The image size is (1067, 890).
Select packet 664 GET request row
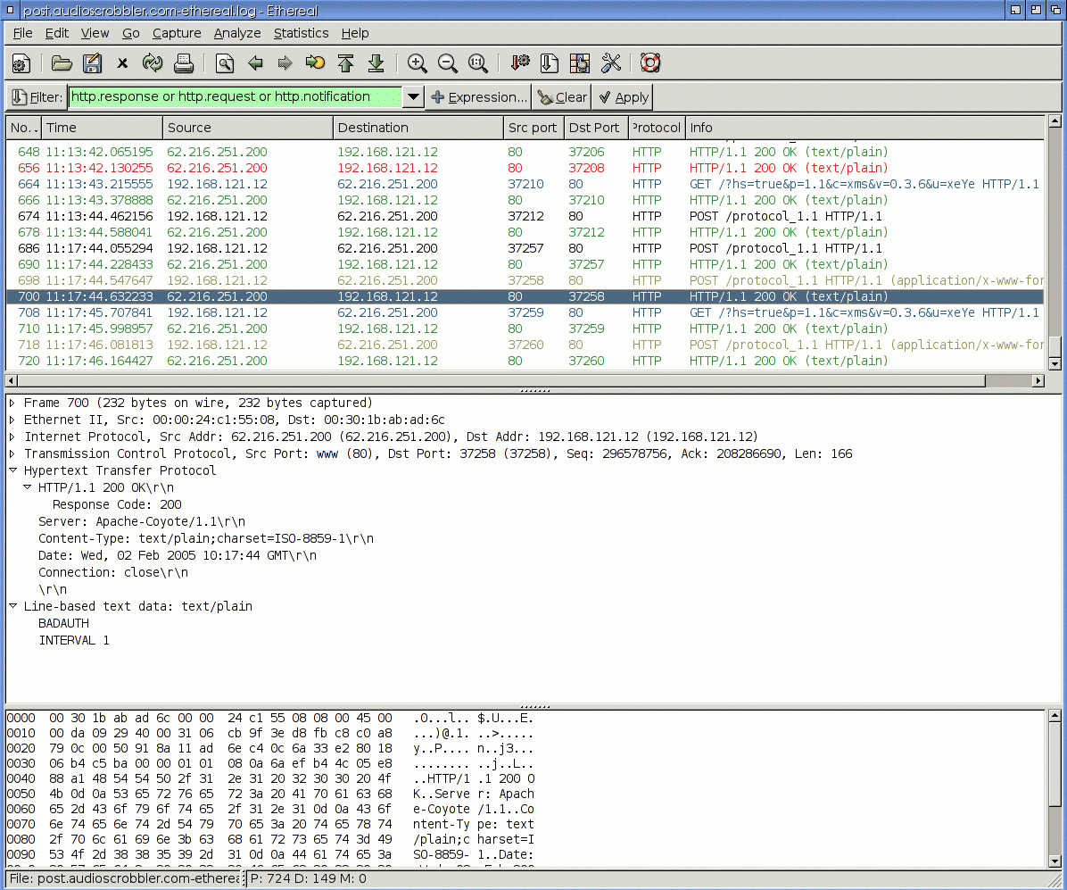[525, 185]
